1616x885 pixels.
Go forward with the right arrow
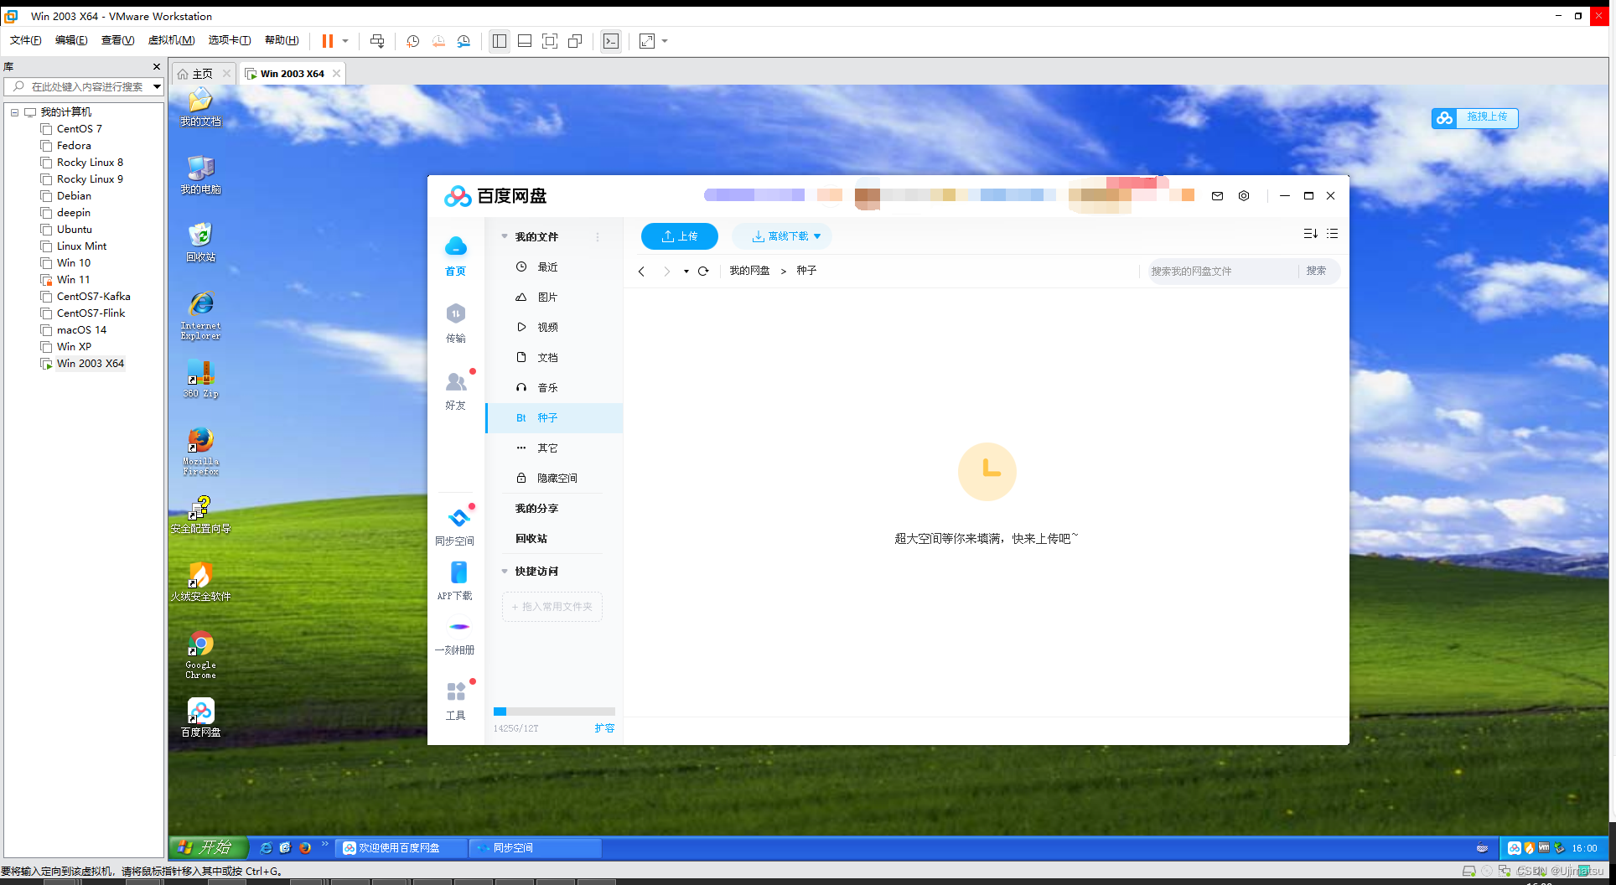pos(667,271)
